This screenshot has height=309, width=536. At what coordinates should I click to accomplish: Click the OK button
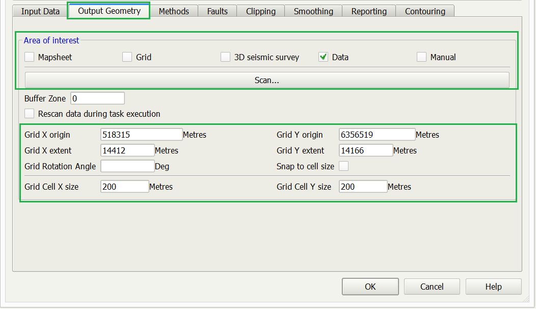tap(370, 287)
